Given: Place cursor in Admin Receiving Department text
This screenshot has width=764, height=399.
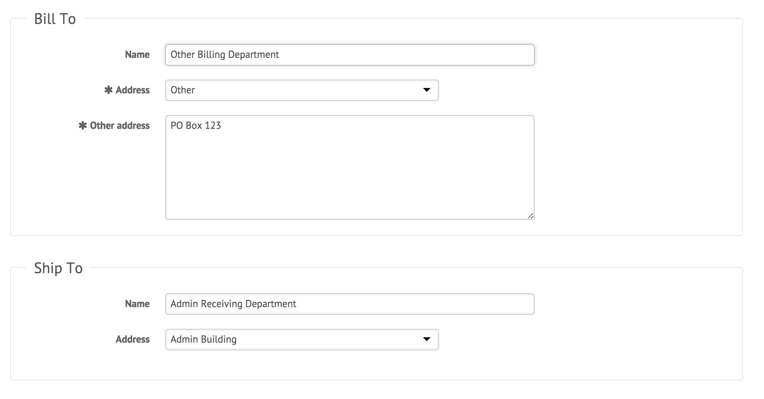Looking at the screenshot, I should coord(233,304).
